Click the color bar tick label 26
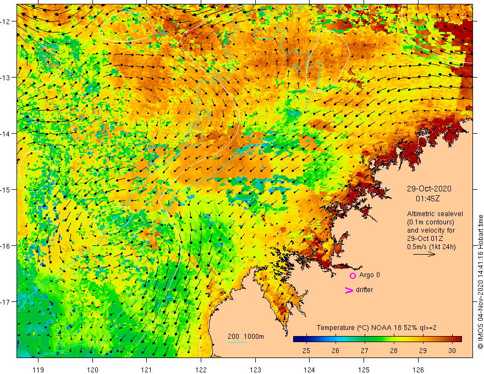The width and height of the screenshot is (484, 374). [335, 350]
